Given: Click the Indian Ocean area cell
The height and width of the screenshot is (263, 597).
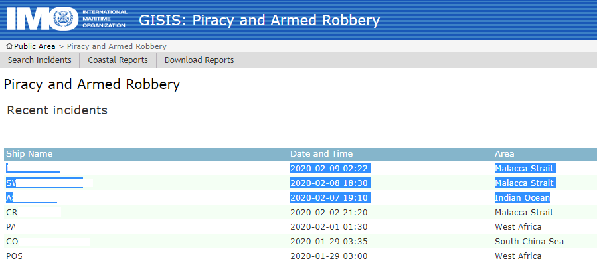Looking at the screenshot, I should (522, 197).
